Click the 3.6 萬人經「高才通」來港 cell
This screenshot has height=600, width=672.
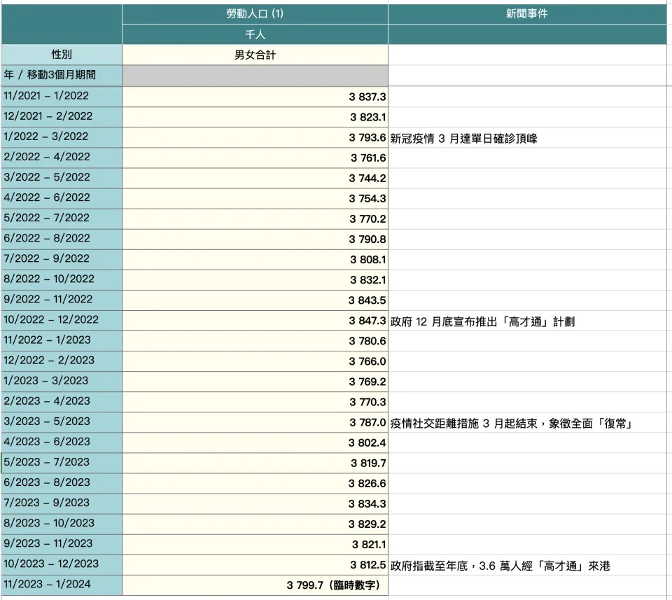(x=500, y=564)
